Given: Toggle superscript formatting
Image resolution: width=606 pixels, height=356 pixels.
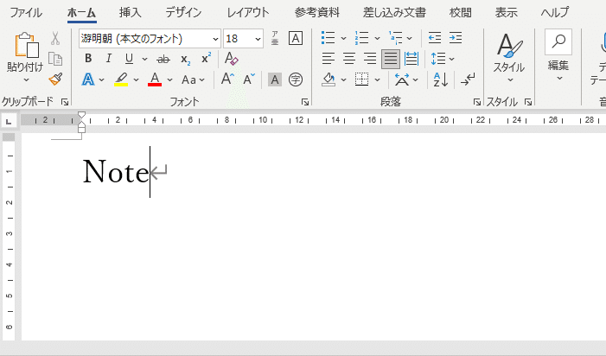Looking at the screenshot, I should tap(206, 58).
